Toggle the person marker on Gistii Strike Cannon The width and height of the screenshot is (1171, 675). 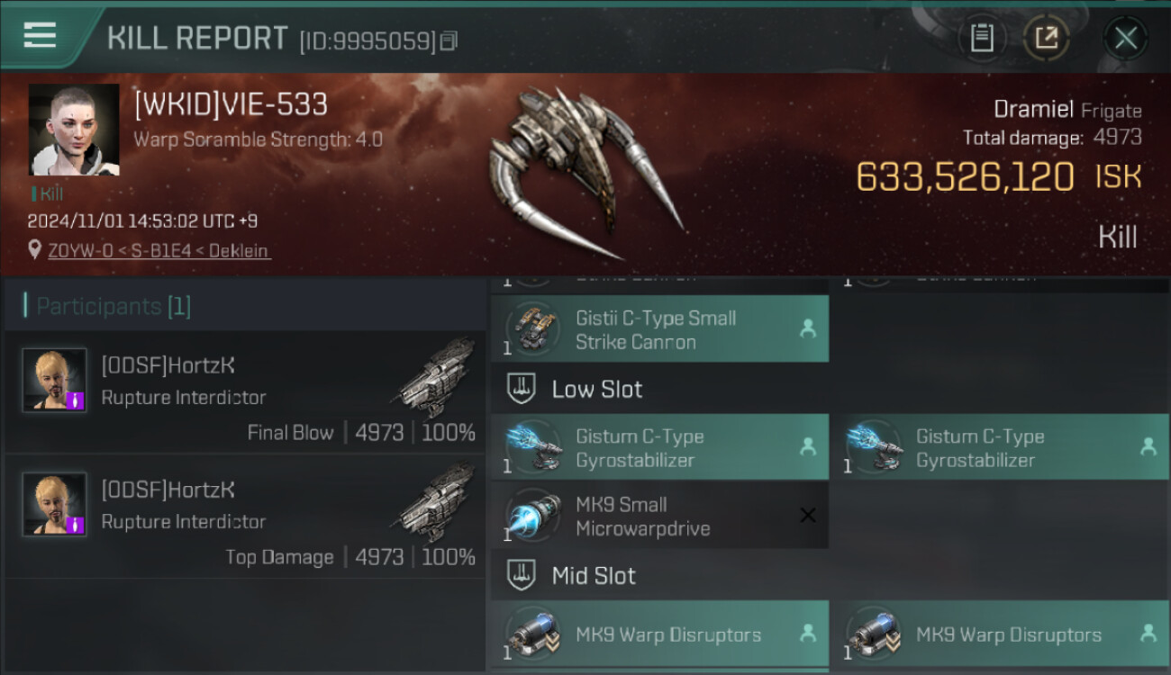pyautogui.click(x=808, y=329)
